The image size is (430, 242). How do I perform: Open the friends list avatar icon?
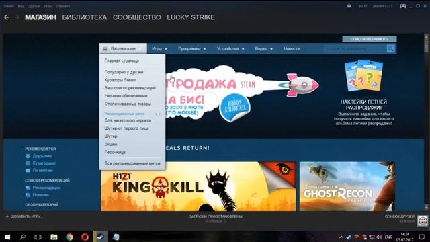(423, 220)
